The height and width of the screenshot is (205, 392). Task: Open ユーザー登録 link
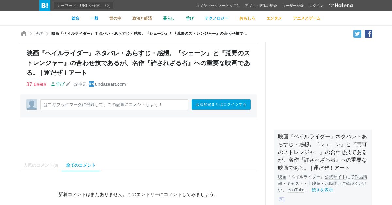[x=293, y=6]
